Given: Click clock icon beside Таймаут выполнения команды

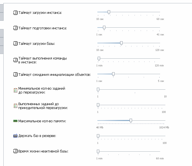Looking at the screenshot, I should 15,60.
